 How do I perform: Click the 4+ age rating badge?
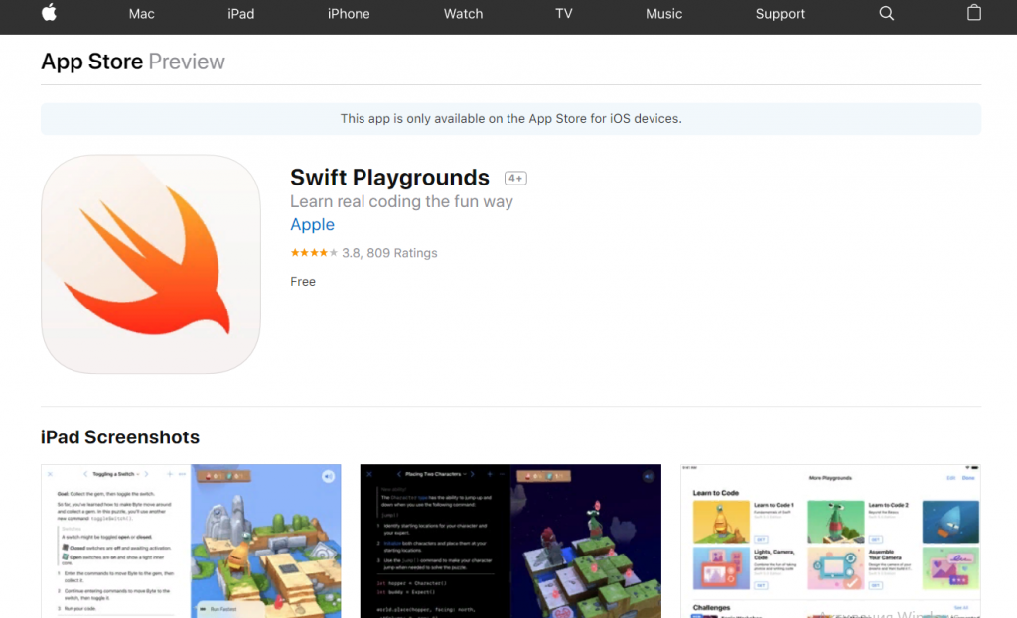coord(515,179)
